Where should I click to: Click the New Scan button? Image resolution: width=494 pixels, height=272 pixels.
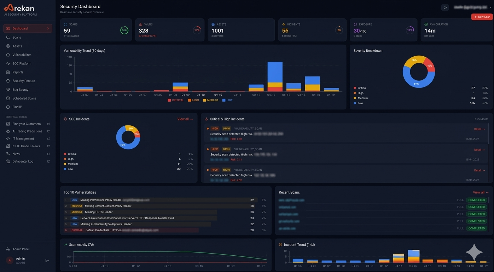(x=481, y=16)
